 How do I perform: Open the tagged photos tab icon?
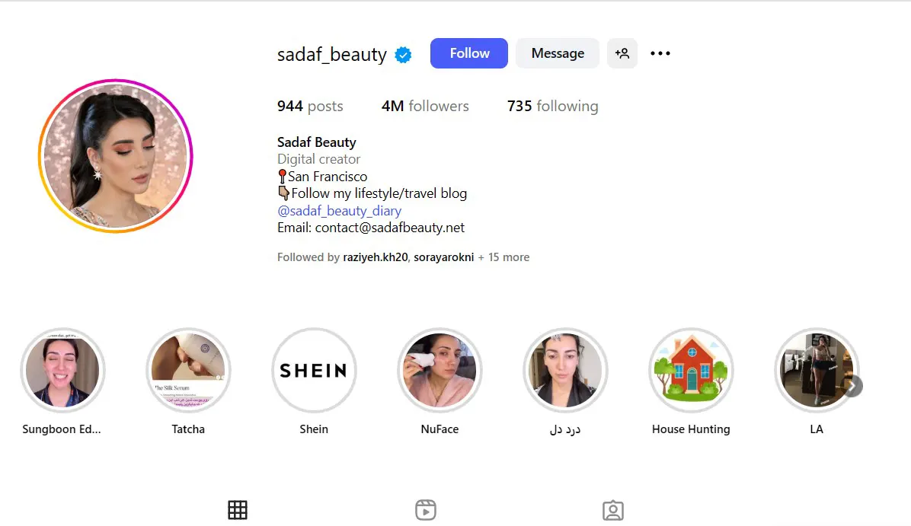[613, 510]
